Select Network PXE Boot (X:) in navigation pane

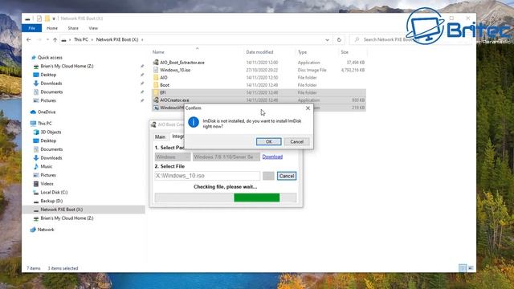point(84,210)
